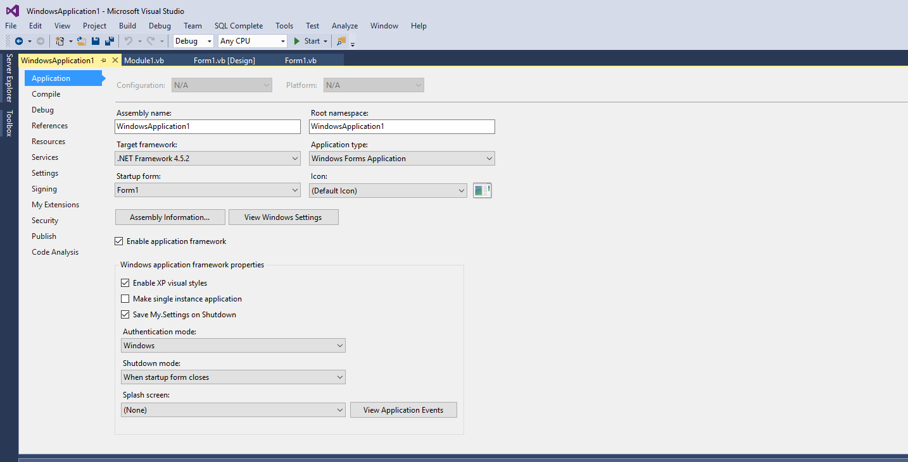Select the Compile properties page

click(x=46, y=94)
